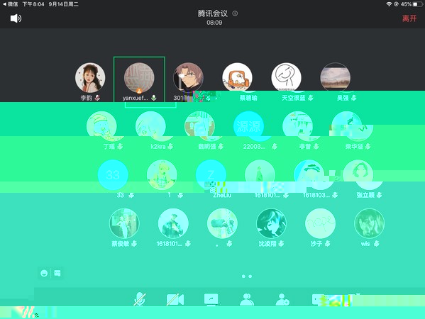Select the yanxuef... speaker avatar
425x319 pixels.
pos(139,78)
